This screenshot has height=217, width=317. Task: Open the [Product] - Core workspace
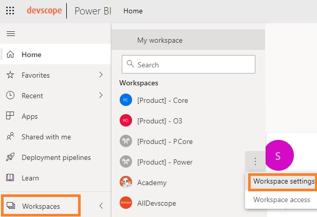tap(162, 100)
